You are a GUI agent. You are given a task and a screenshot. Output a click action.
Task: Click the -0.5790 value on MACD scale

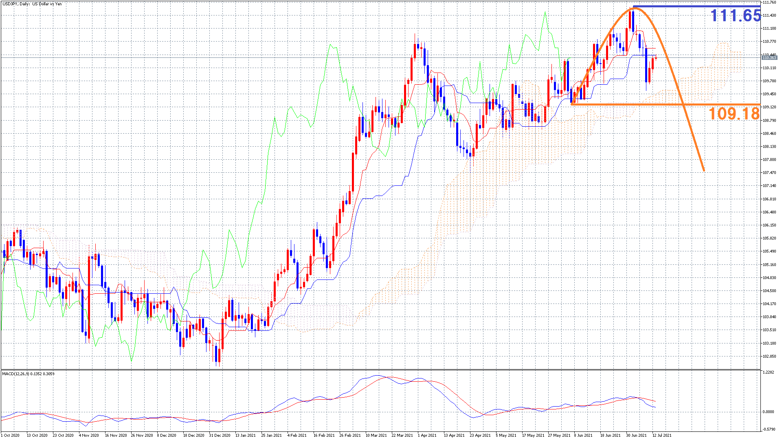[x=768, y=429]
